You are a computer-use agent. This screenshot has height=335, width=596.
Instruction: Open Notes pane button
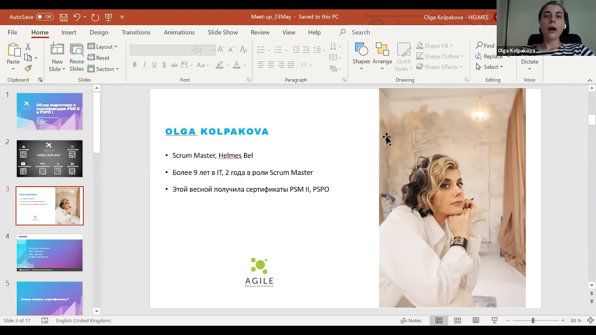411,321
